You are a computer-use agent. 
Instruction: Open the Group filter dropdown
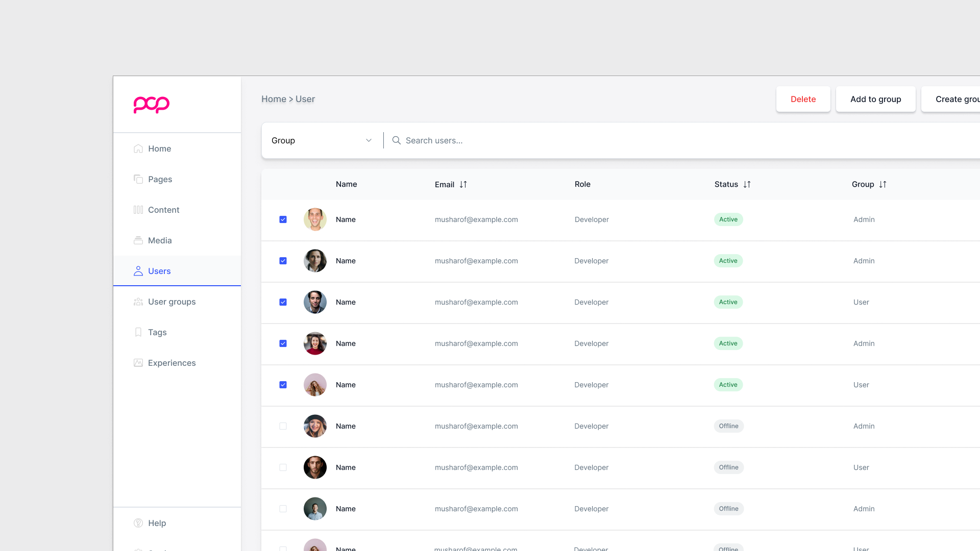pyautogui.click(x=322, y=140)
